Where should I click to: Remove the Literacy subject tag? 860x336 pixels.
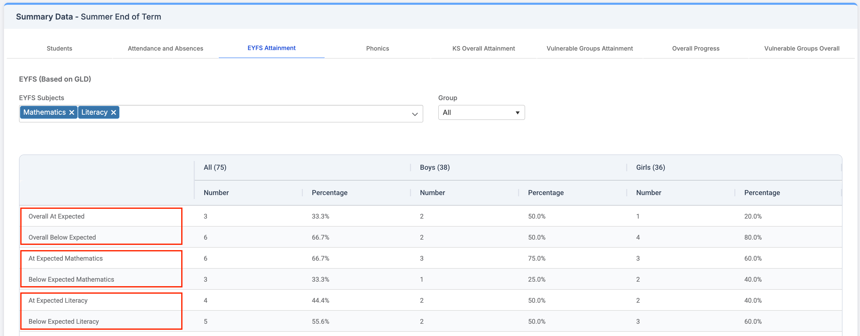pos(114,113)
